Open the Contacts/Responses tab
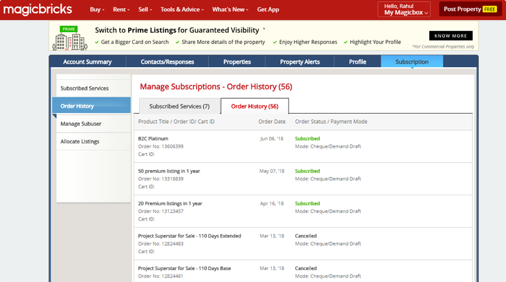This screenshot has width=506, height=282. (x=168, y=62)
